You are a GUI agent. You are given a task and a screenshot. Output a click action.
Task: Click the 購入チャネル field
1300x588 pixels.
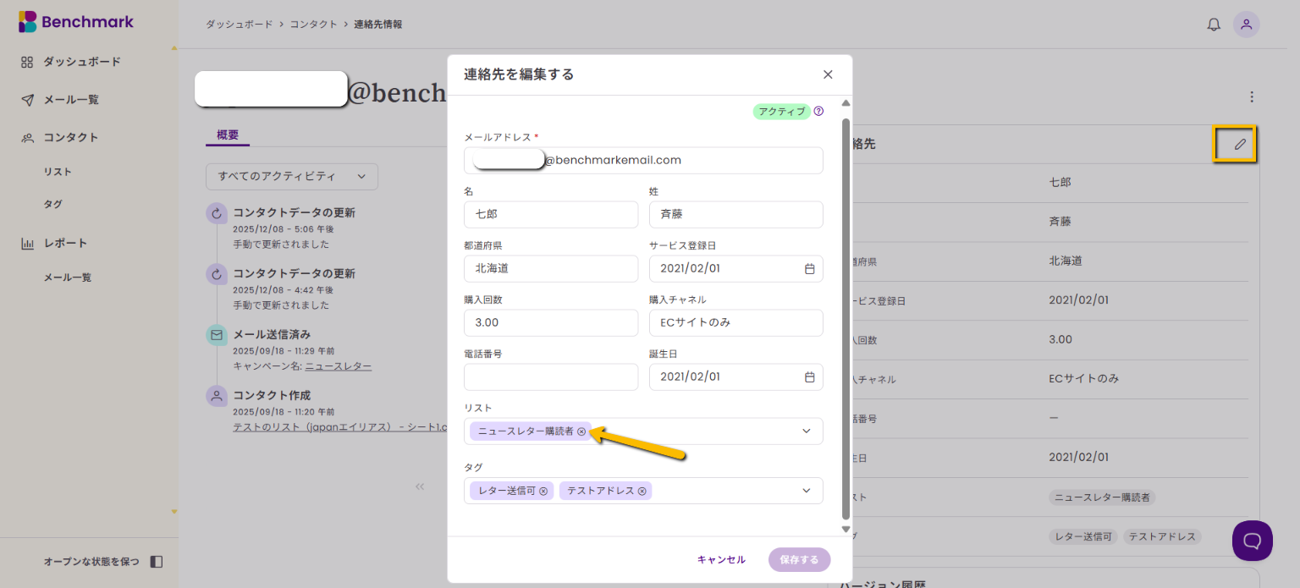736,323
